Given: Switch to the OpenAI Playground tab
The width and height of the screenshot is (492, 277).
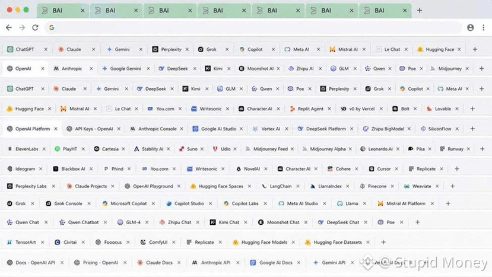Looking at the screenshot, I should coord(153,186).
